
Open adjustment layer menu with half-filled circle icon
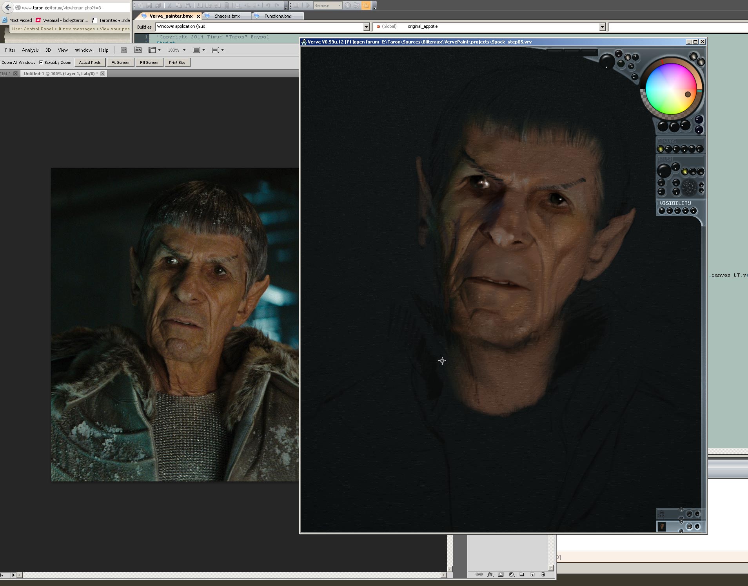pos(511,574)
